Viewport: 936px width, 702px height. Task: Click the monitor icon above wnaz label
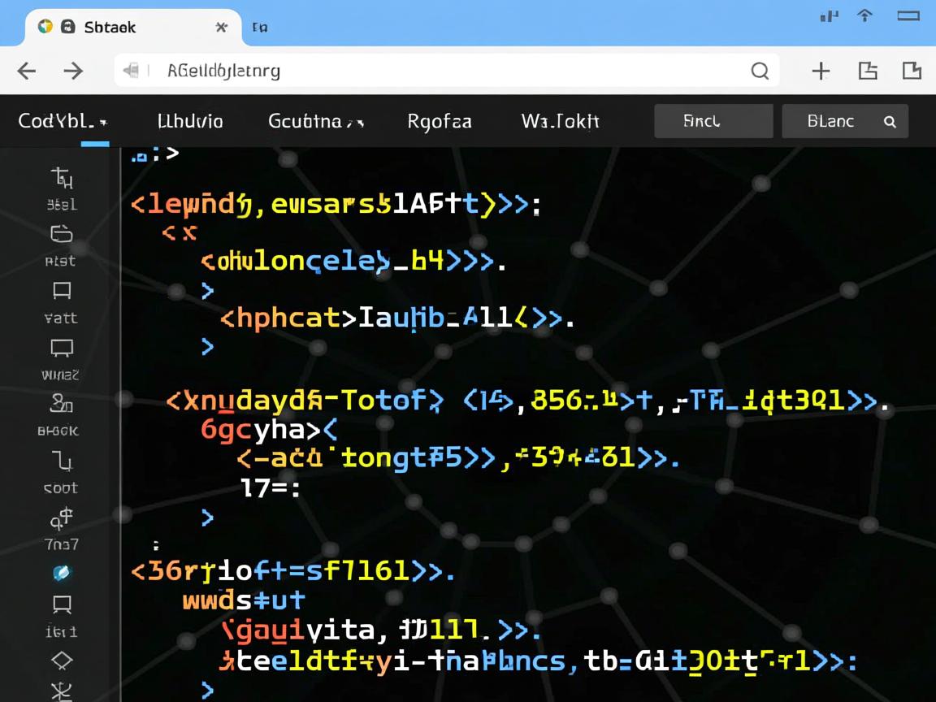62,349
